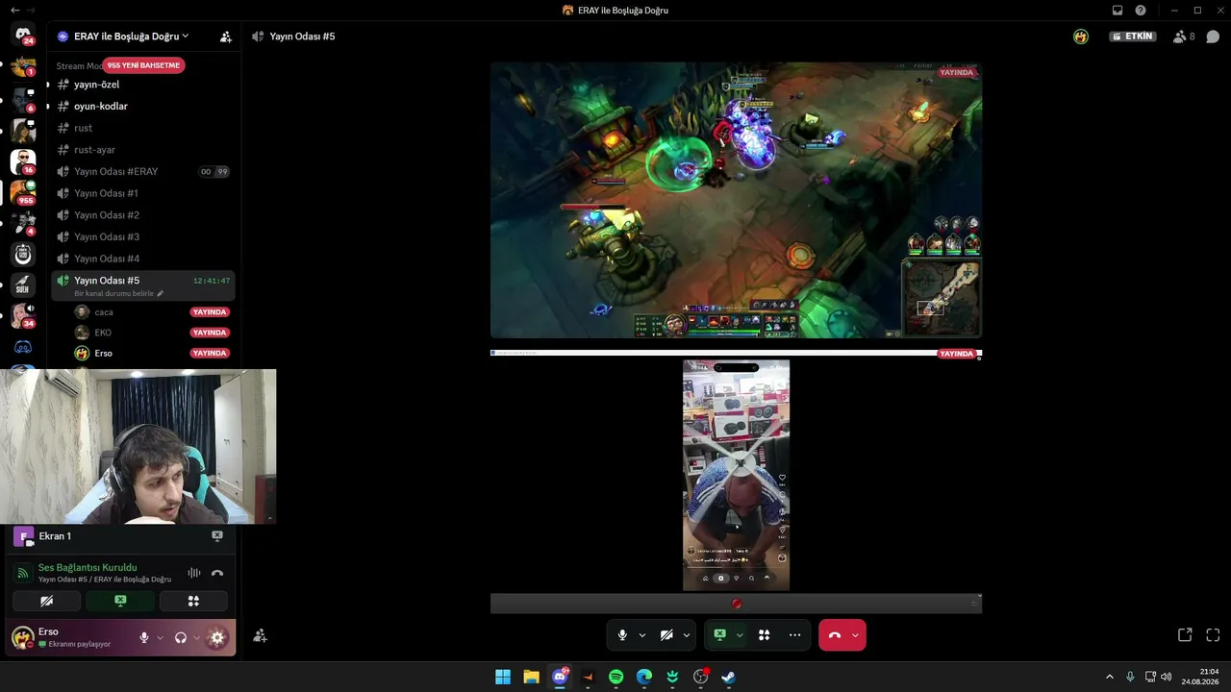Open Discord direct messages home icon
Viewport: 1231px width, 692px height.
click(x=23, y=36)
